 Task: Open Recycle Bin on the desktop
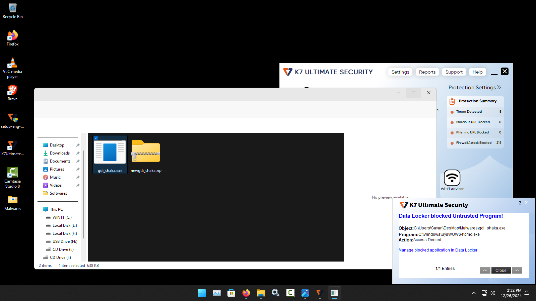[x=13, y=11]
